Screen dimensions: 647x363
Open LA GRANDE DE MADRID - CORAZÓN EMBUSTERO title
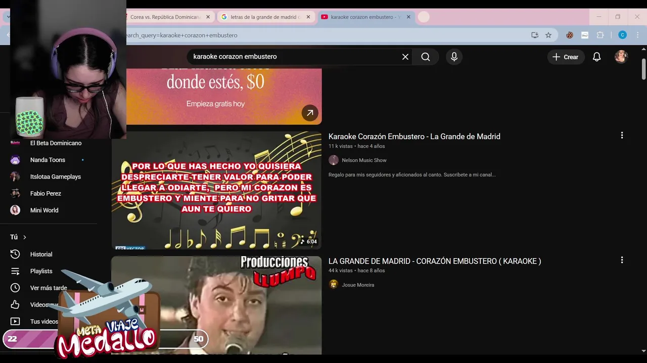point(435,261)
